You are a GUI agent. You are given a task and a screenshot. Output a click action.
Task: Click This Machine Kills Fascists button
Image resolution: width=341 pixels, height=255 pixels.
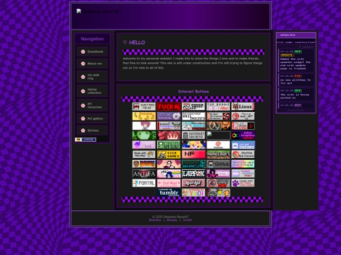click(x=193, y=116)
